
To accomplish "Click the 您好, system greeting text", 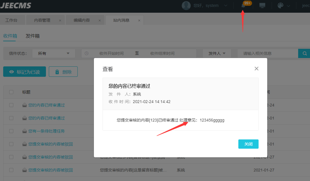I will point(206,5).
